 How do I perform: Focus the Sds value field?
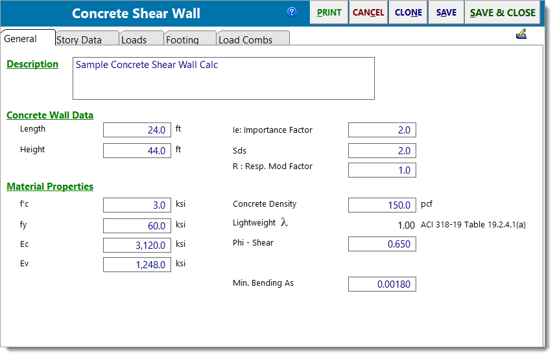click(381, 151)
